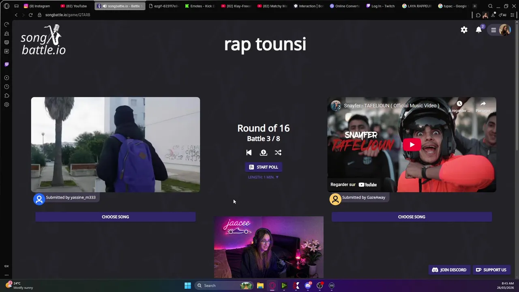Viewport: 519px width, 292px height.
Task: Open Snayfer - TAFELIOUN video title link
Action: coord(392,106)
